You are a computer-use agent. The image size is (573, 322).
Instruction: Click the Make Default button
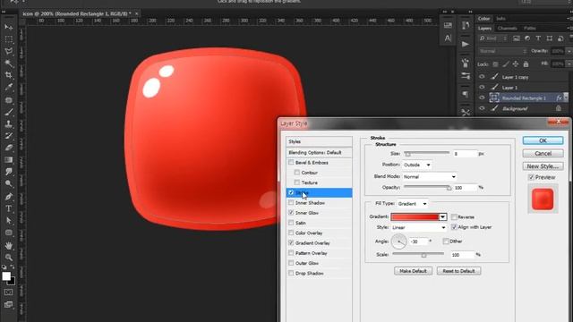413,271
